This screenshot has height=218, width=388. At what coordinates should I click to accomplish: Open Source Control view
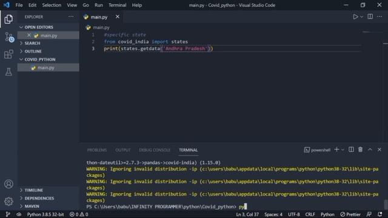(9, 37)
